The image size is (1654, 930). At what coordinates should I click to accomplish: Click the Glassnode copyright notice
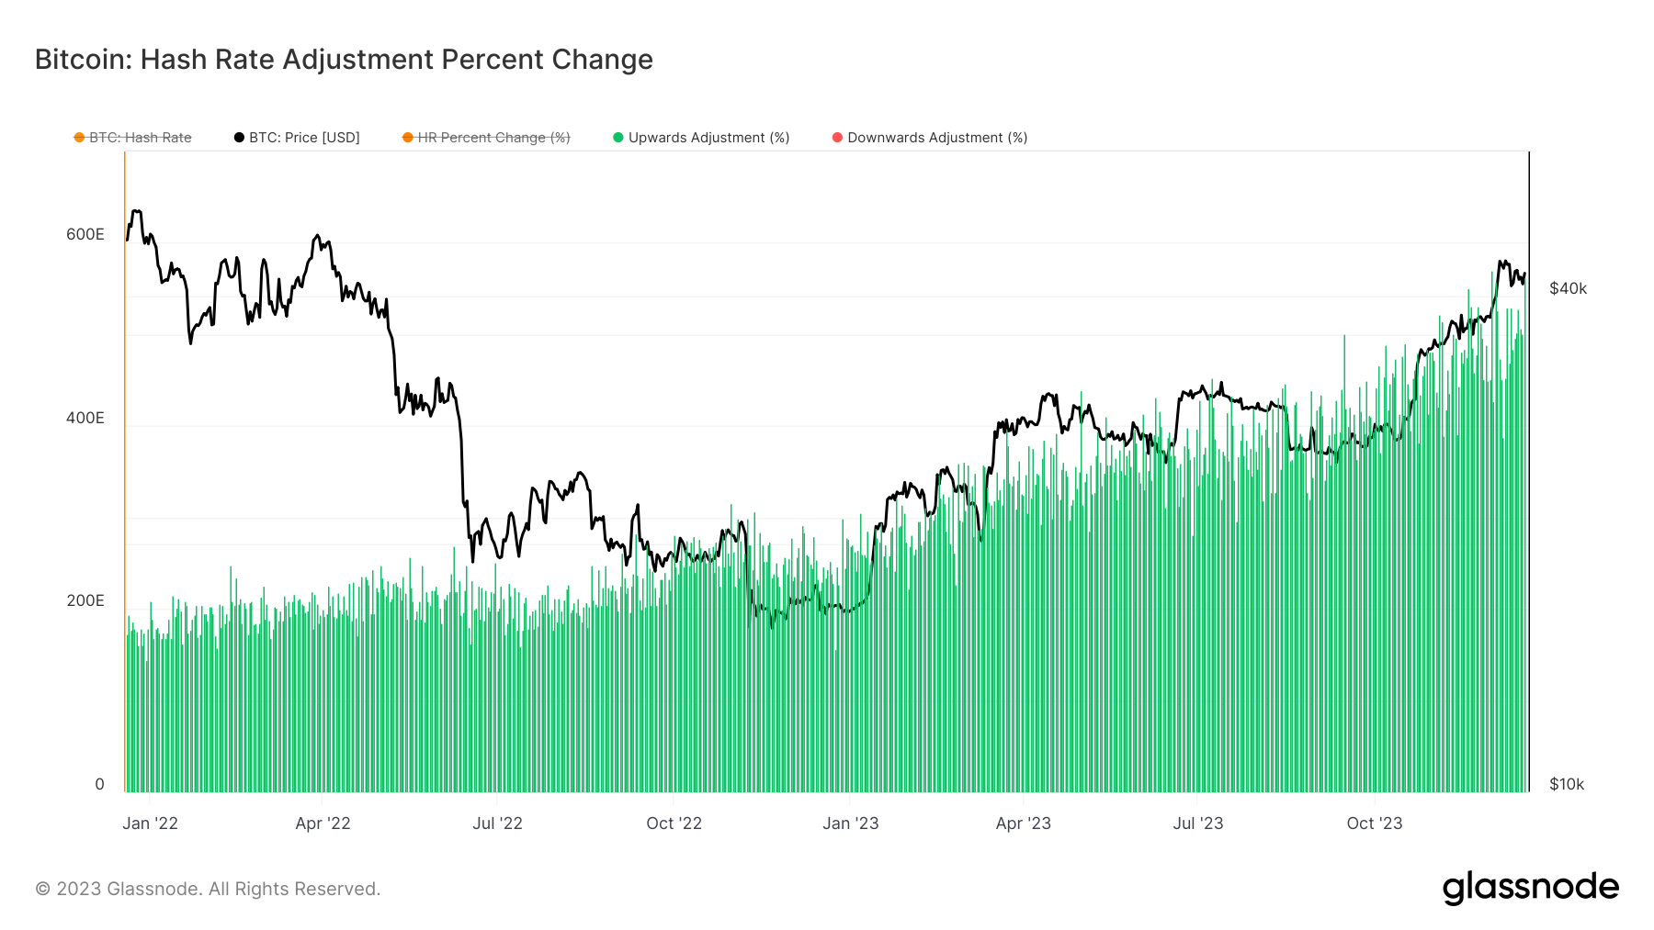tap(208, 889)
